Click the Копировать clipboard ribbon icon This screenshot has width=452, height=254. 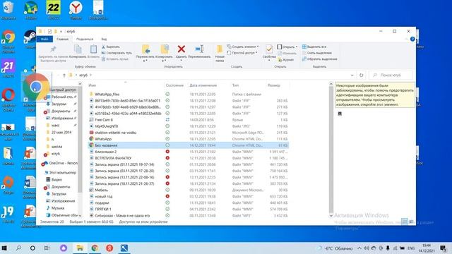click(x=78, y=52)
